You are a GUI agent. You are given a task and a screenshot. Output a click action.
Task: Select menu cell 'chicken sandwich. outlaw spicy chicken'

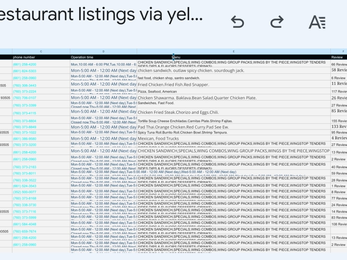(234, 70)
